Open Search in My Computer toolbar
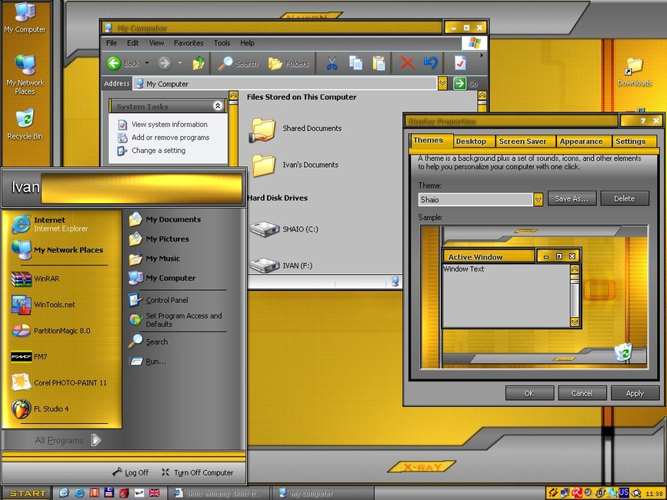The image size is (667, 500). pos(238,63)
